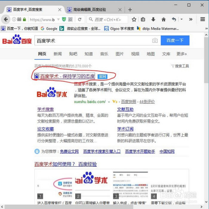The width and height of the screenshot is (209, 209).
Task: Open the hamburger menu icon
Action: (x=203, y=19)
